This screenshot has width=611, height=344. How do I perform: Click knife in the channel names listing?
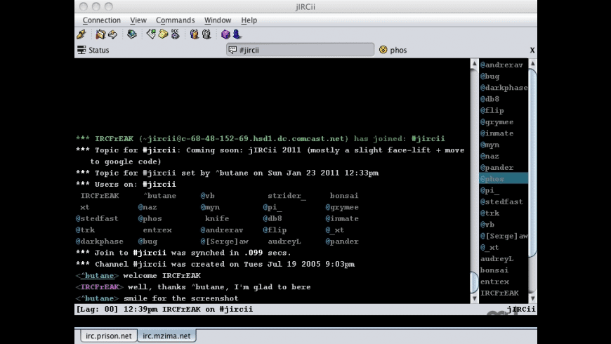(x=217, y=218)
